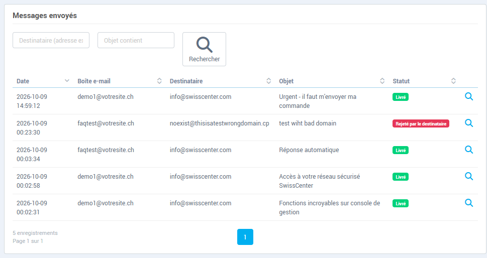
Task: Click the date 2026-10-09 00:23:30
Action: (32, 128)
